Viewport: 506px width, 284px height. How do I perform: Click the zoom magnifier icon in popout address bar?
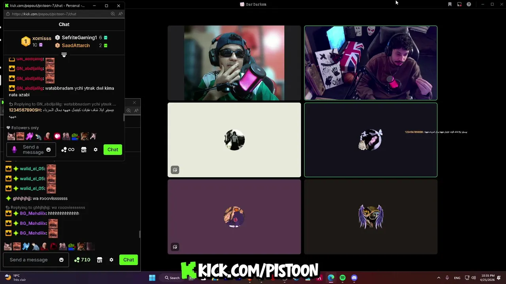(x=113, y=14)
